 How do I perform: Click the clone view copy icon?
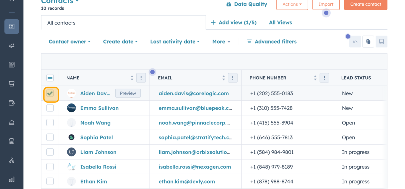(x=368, y=42)
